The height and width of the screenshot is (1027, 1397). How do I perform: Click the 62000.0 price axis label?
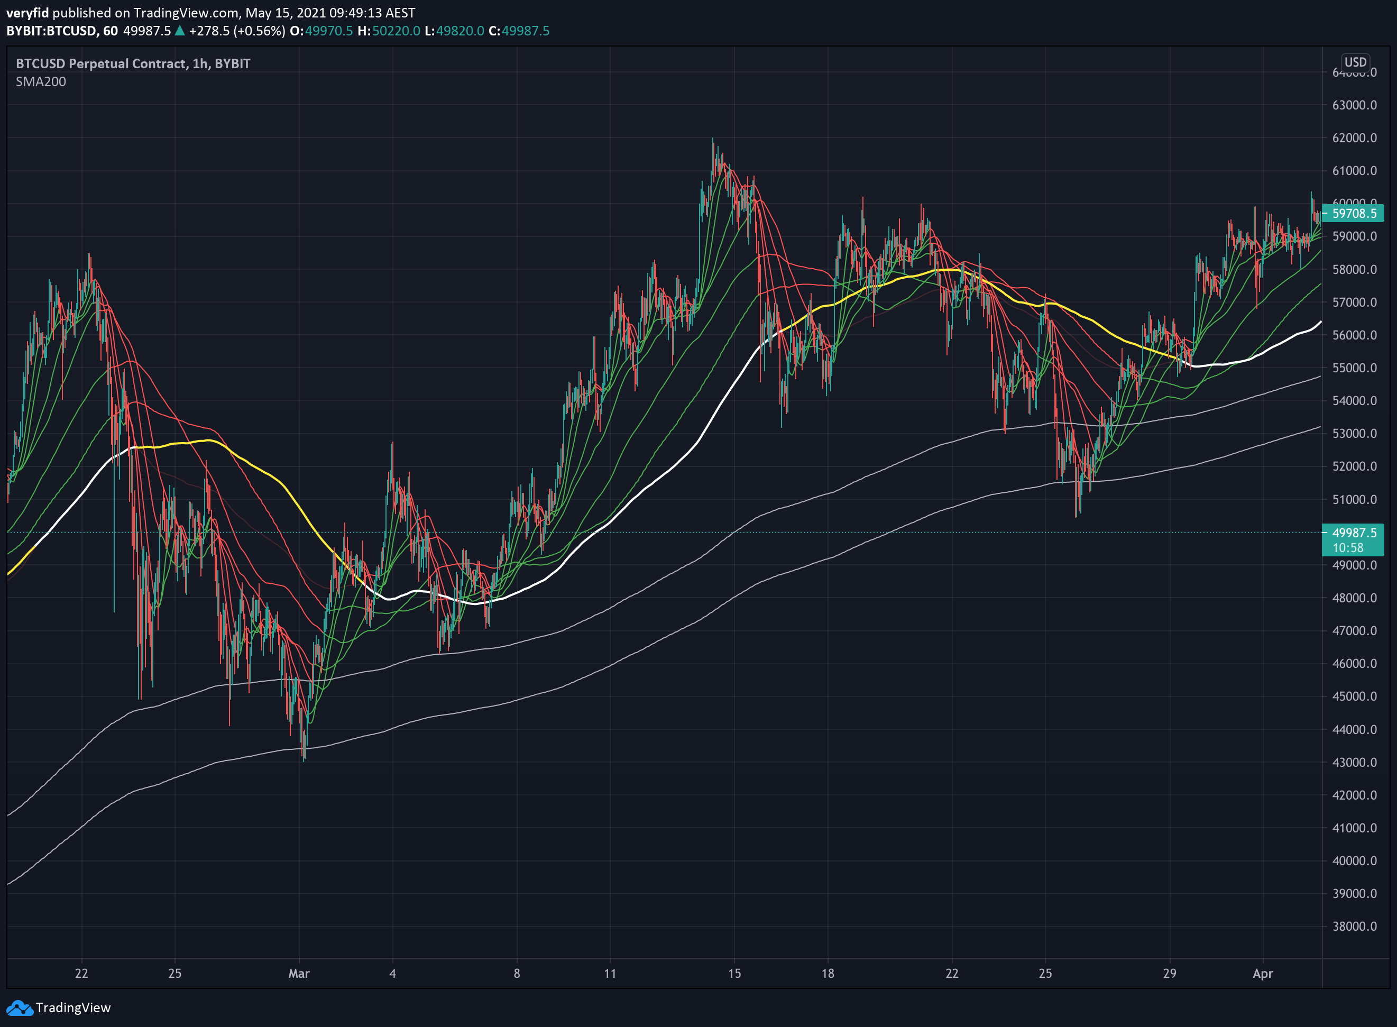click(x=1355, y=138)
